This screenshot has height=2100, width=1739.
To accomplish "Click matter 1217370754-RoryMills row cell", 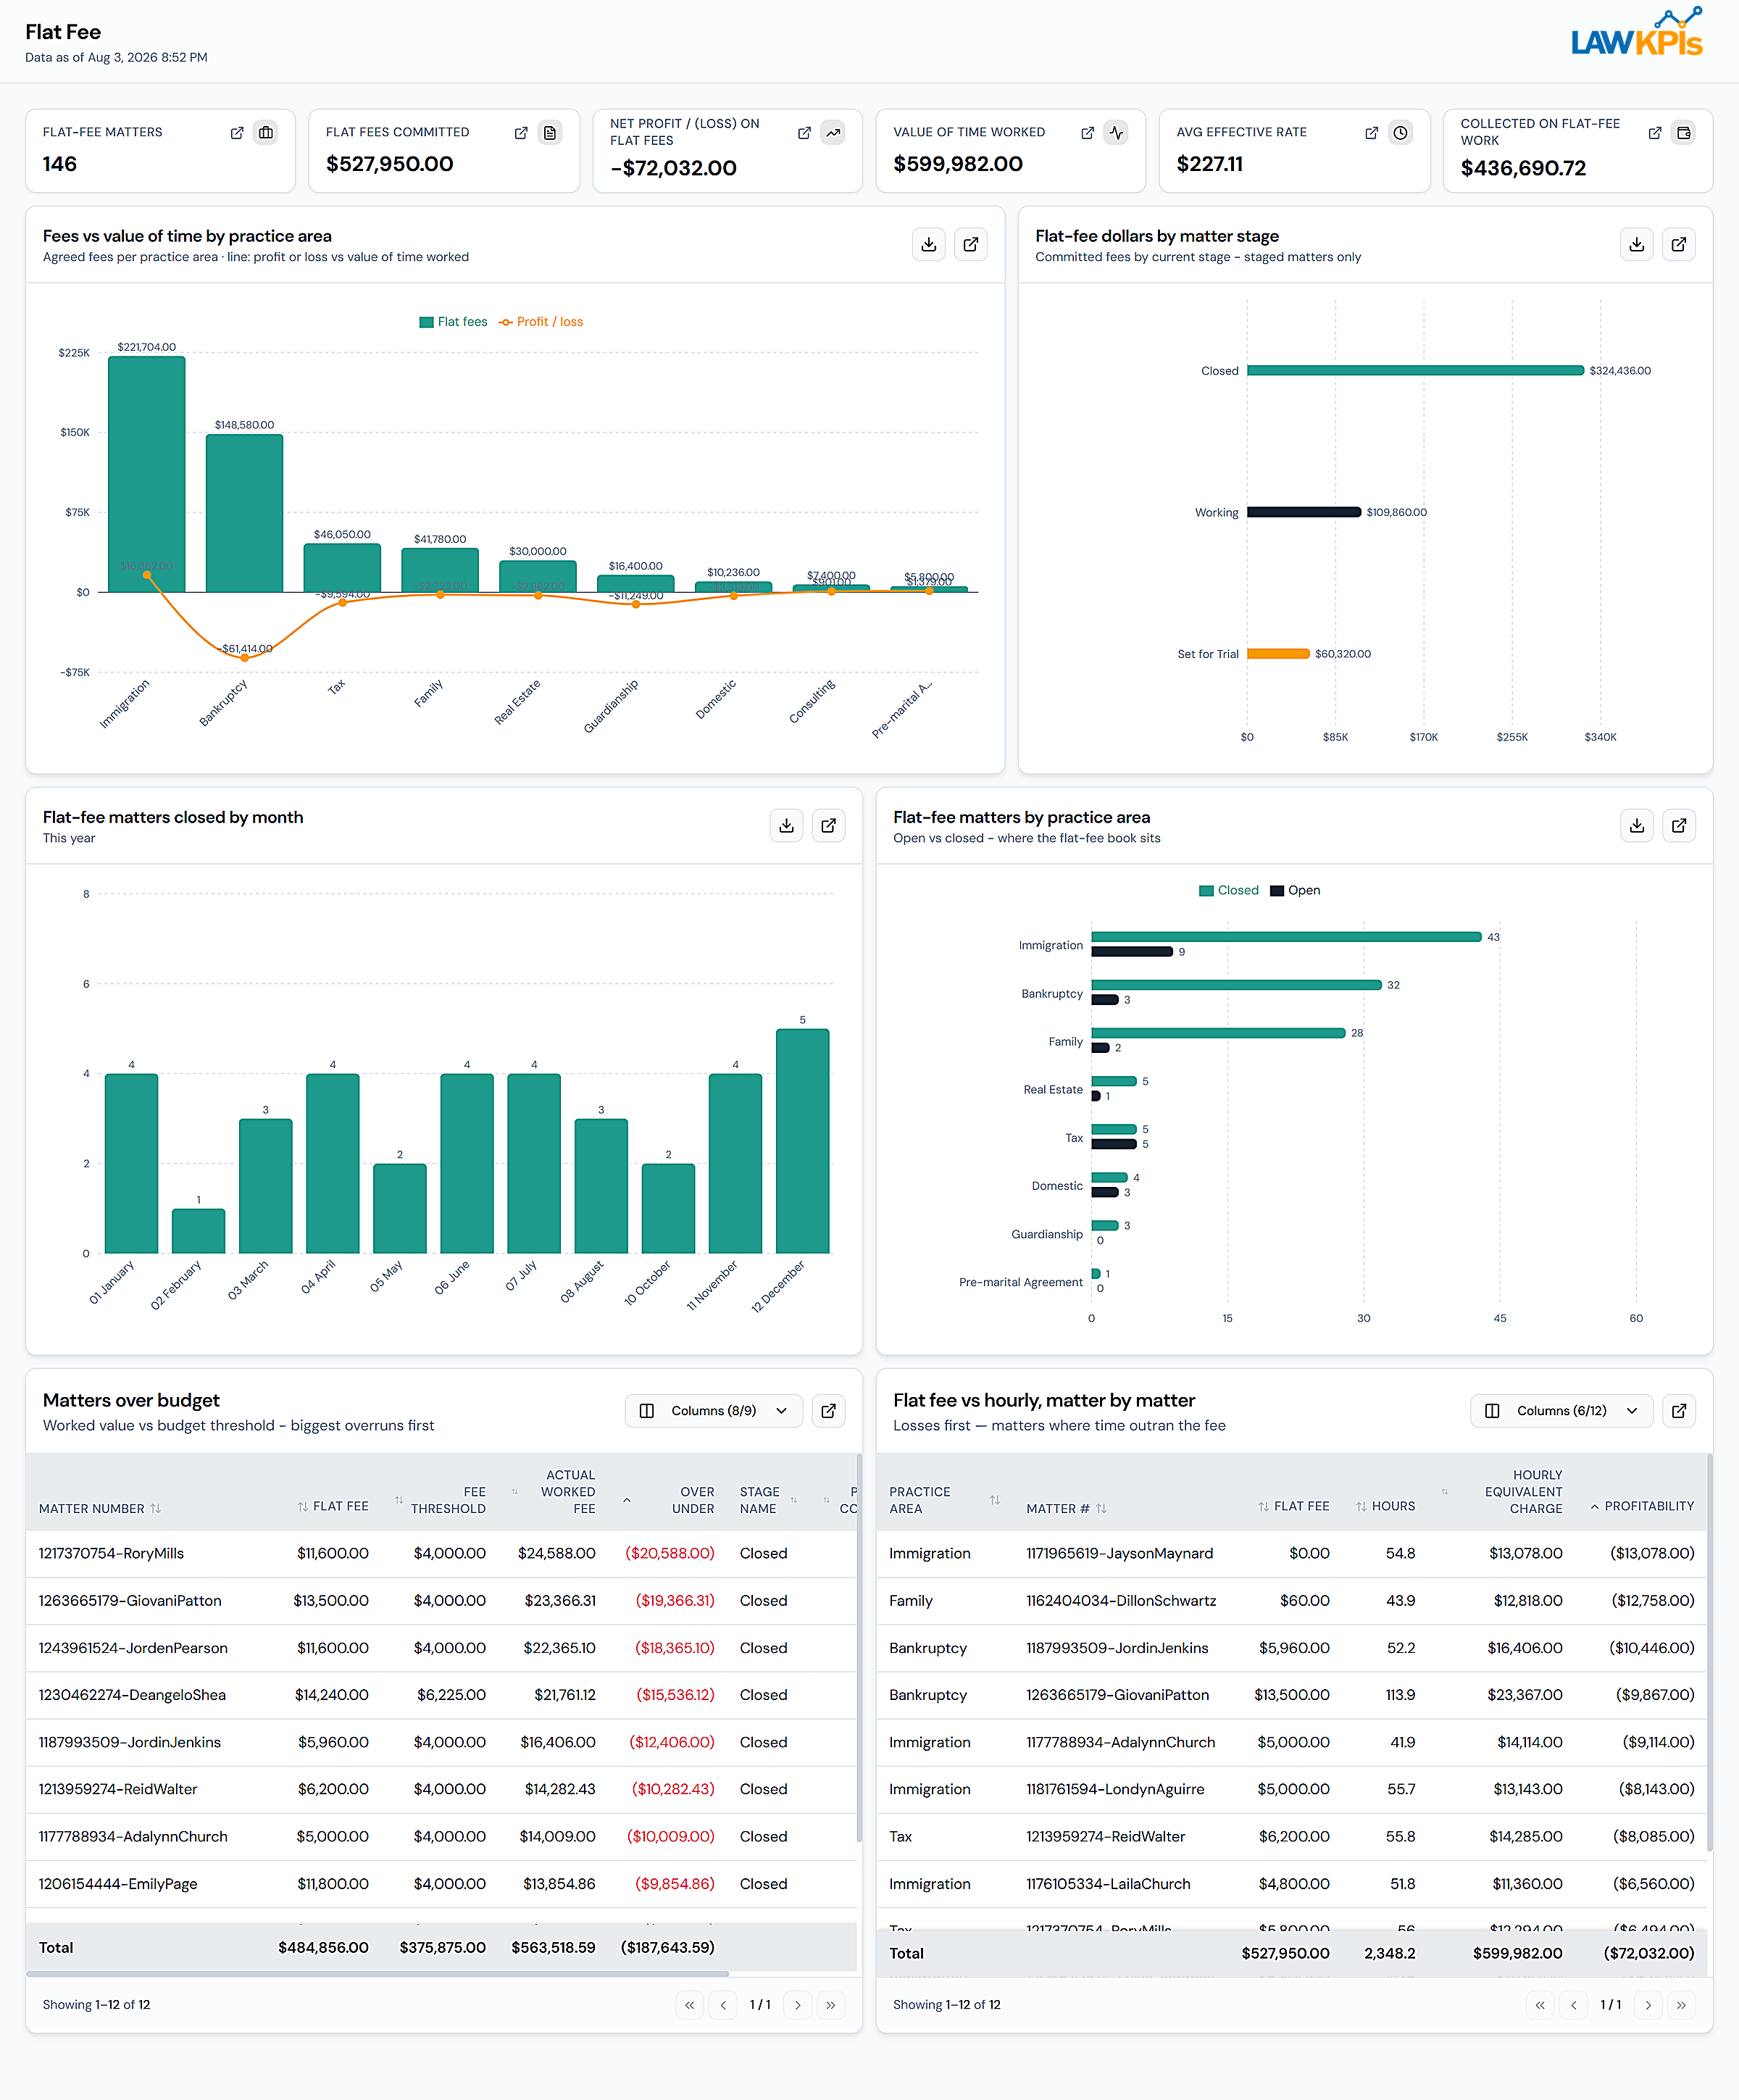I will [x=111, y=1555].
